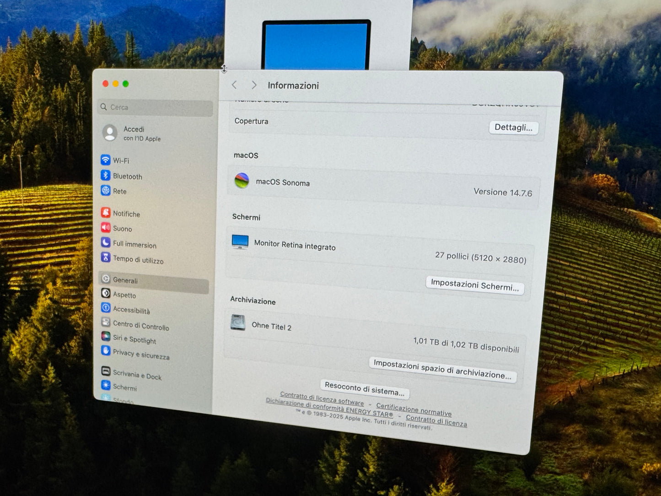The height and width of the screenshot is (496, 661).
Task: Select Tempo di utilizzo hourglass icon
Action: pyautogui.click(x=106, y=257)
